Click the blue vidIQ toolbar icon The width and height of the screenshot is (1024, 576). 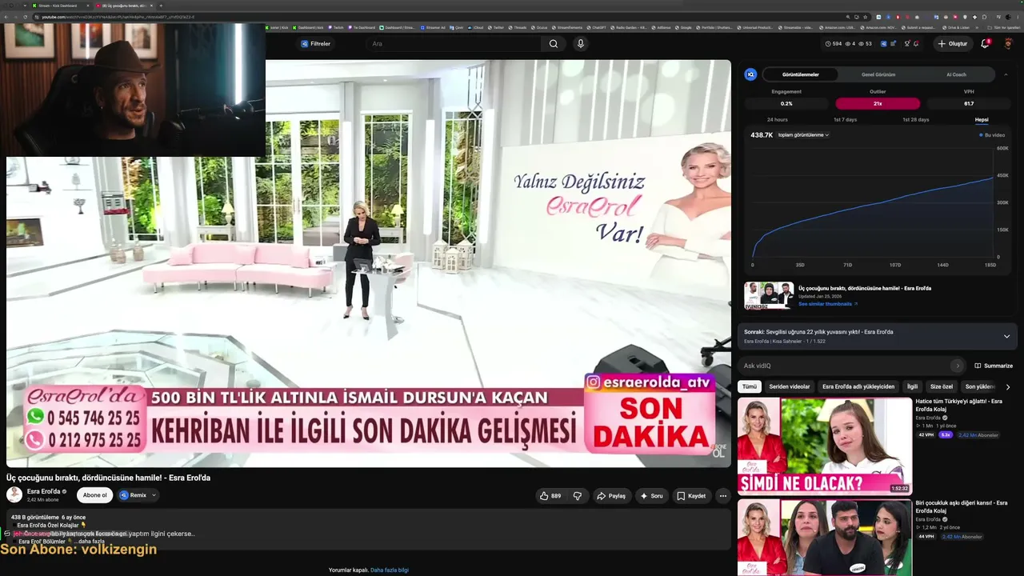point(883,44)
